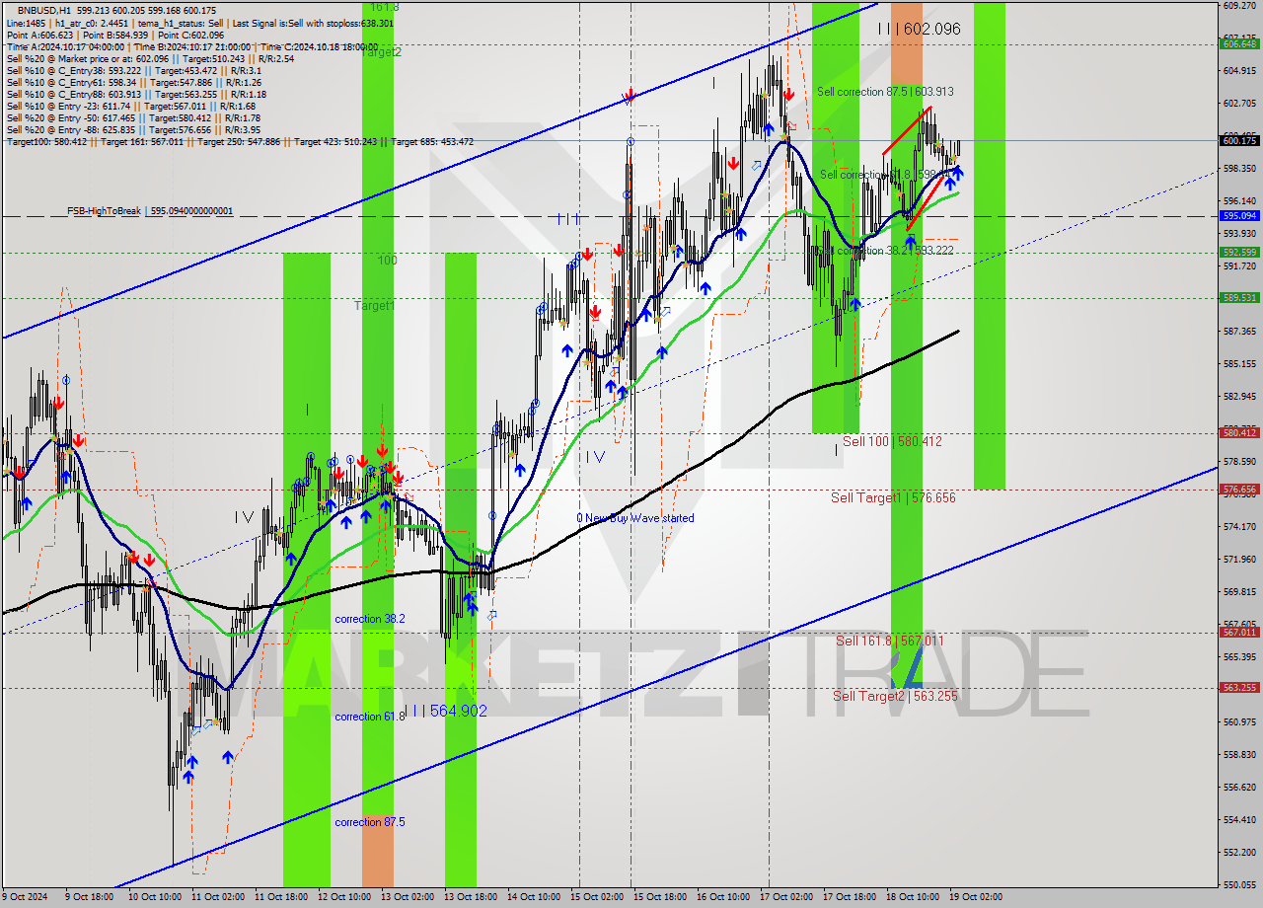This screenshot has height=908, width=1263.
Task: Click the green 606.648 price tag
Action: tap(1239, 43)
